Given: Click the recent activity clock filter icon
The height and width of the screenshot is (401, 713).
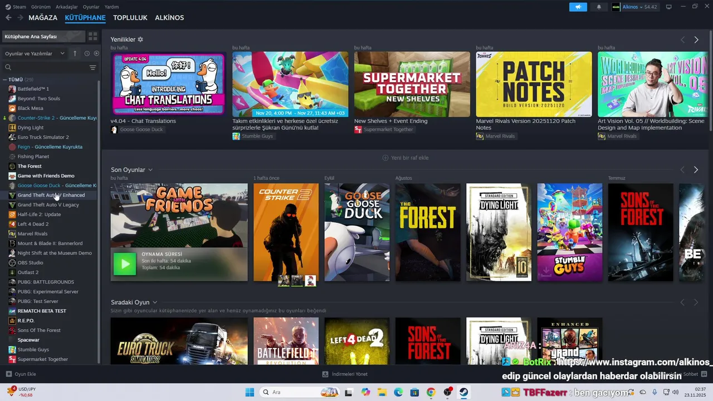Looking at the screenshot, I should pyautogui.click(x=87, y=53).
